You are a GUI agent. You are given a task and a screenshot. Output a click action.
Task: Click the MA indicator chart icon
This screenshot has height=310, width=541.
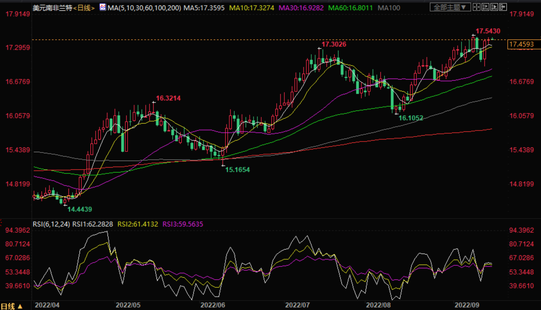tap(103, 7)
